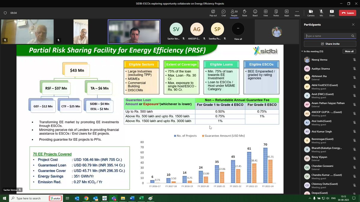Click Aaditya Sharma's mic status icon
The height and width of the screenshot is (202, 360).
click(x=354, y=69)
